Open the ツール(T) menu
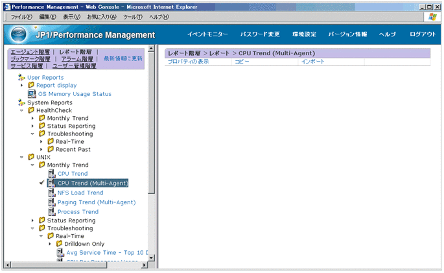This screenshot has width=444, height=273. pos(132,17)
